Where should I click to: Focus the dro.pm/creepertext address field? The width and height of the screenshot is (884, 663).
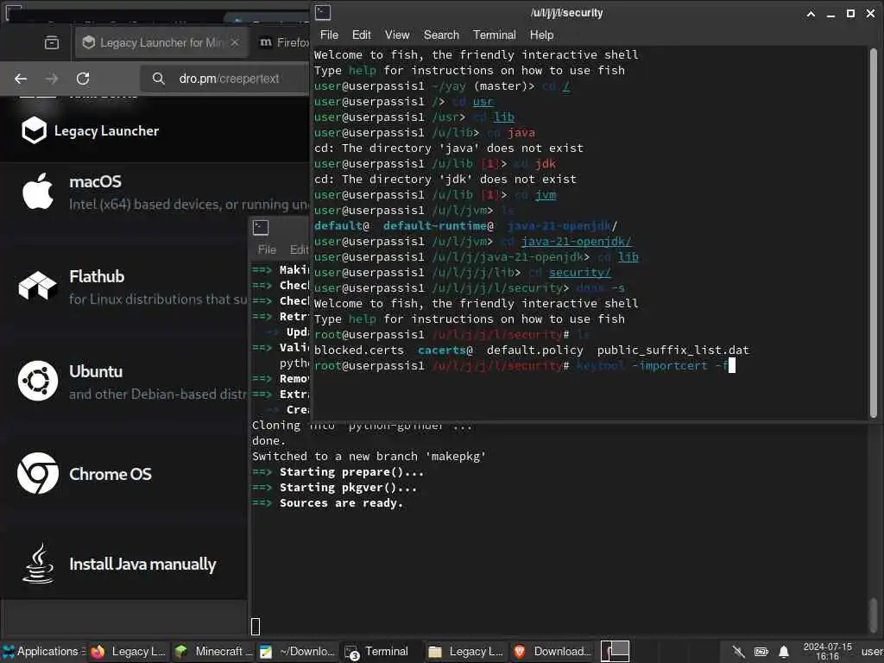(x=229, y=79)
